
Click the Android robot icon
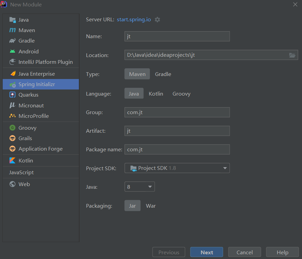(x=12, y=51)
